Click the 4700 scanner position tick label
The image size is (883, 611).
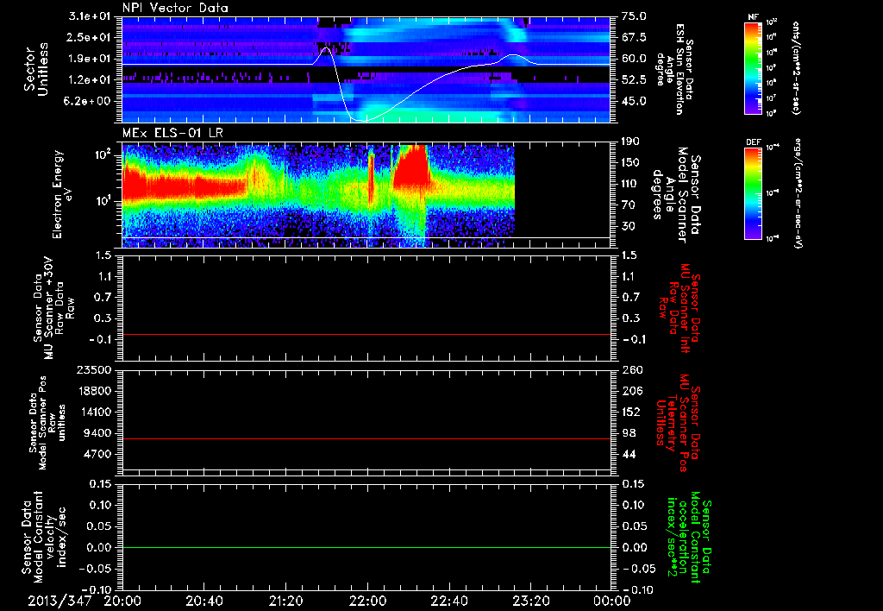[x=97, y=454]
